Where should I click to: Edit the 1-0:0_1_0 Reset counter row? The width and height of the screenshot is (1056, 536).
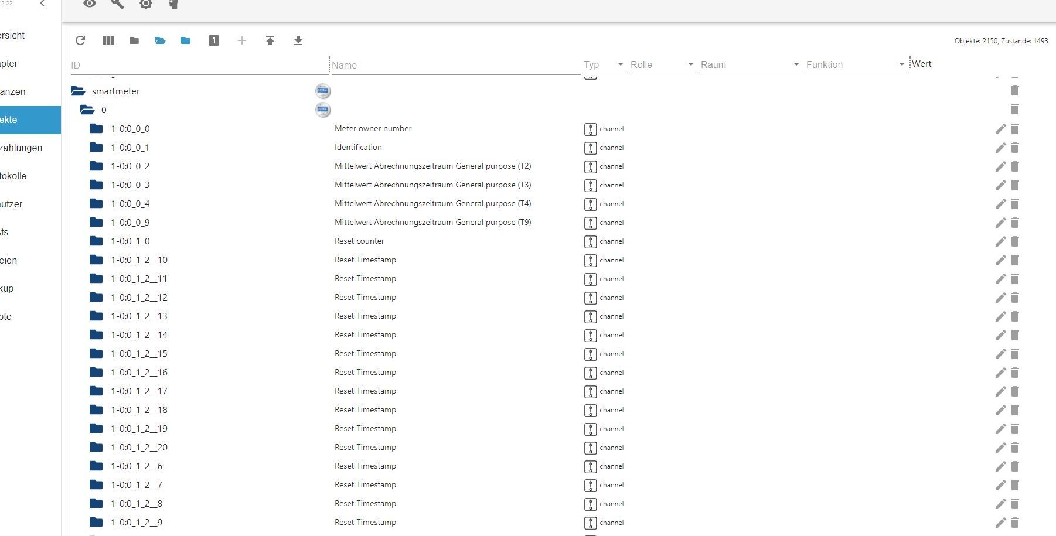(1000, 241)
